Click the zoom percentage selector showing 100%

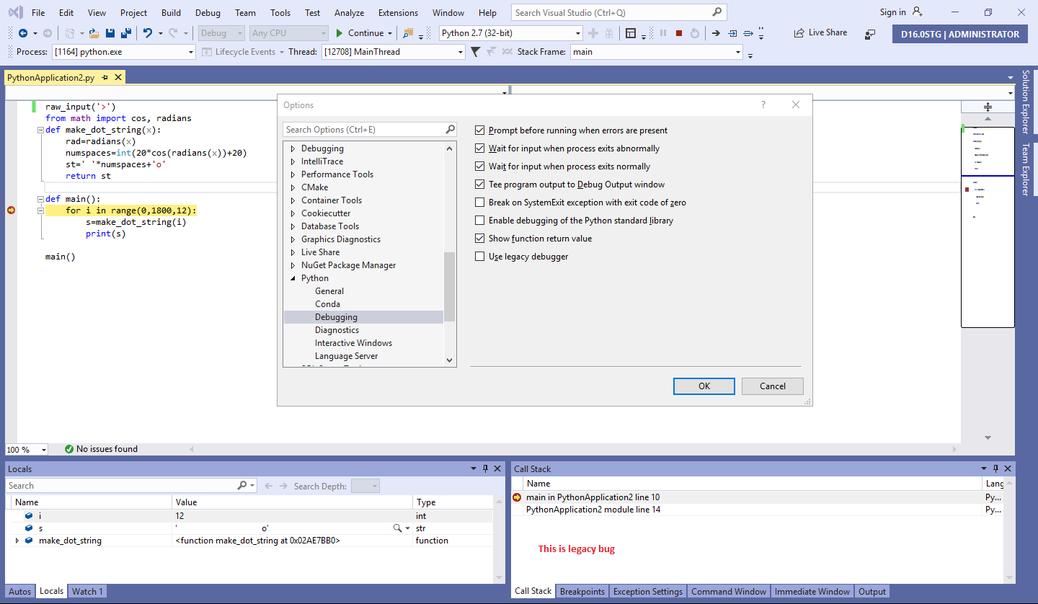click(26, 448)
